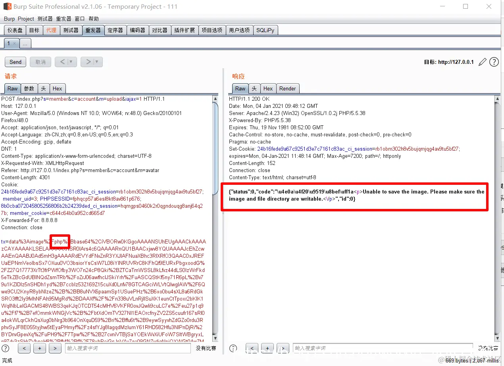Click request search next match button
Screen dimensions: 504x366
[x=55, y=348]
